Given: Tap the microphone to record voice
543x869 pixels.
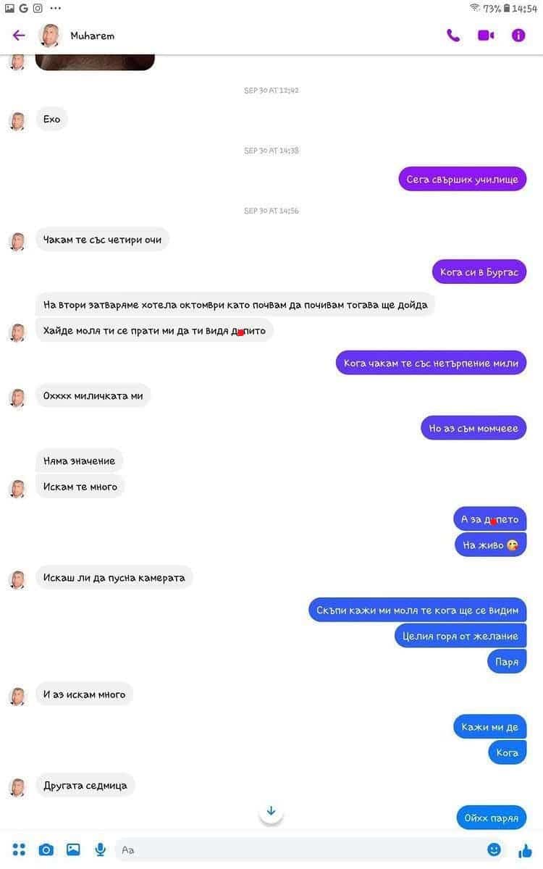Looking at the screenshot, I should pyautogui.click(x=101, y=849).
